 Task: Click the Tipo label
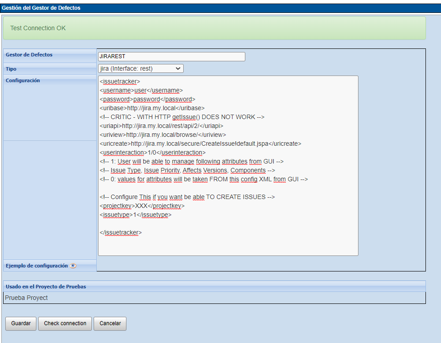click(x=11, y=69)
